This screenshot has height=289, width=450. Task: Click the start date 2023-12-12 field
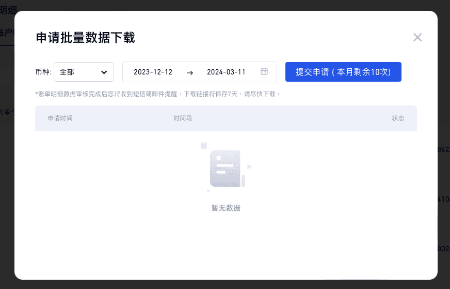pyautogui.click(x=153, y=72)
